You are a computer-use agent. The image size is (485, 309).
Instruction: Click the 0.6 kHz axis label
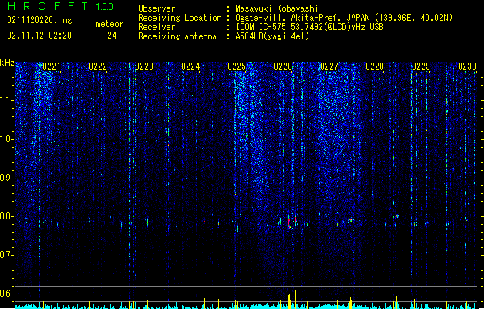pos(6,294)
